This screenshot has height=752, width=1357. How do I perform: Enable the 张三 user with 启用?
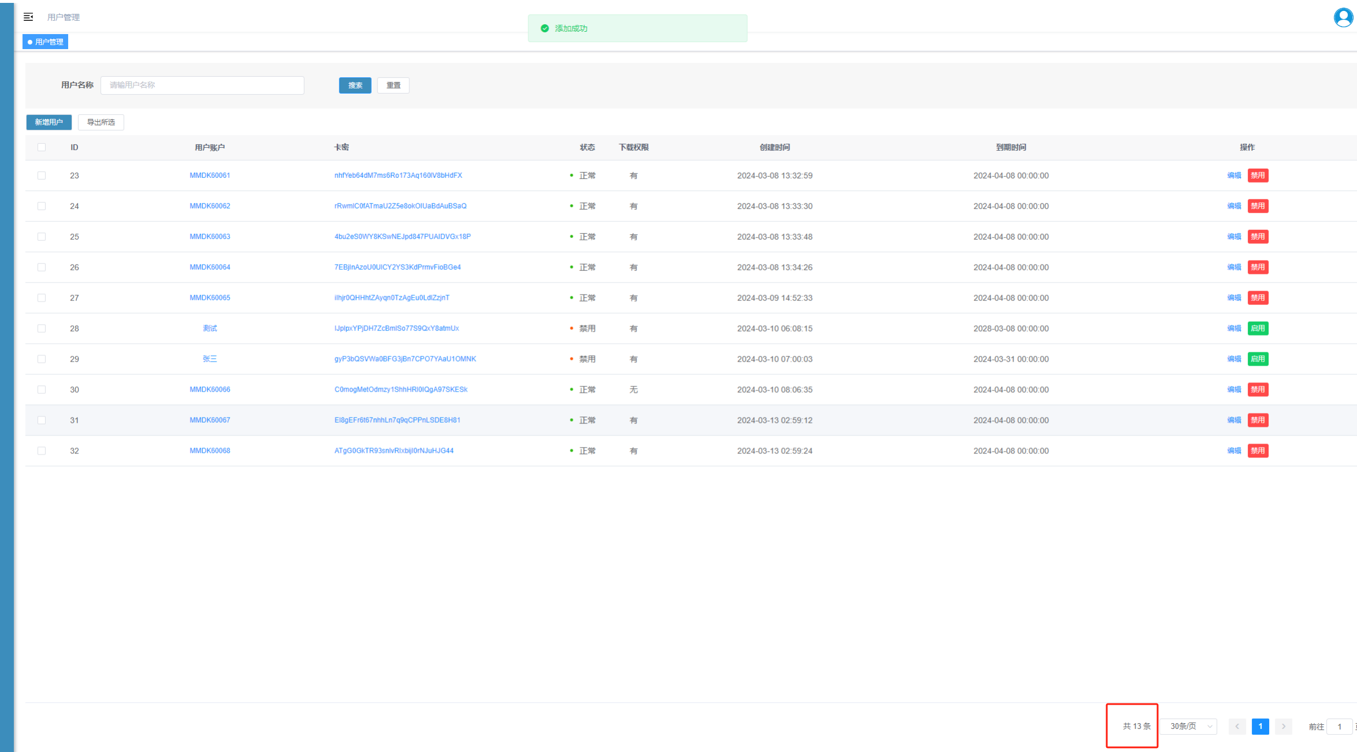[x=1258, y=359]
